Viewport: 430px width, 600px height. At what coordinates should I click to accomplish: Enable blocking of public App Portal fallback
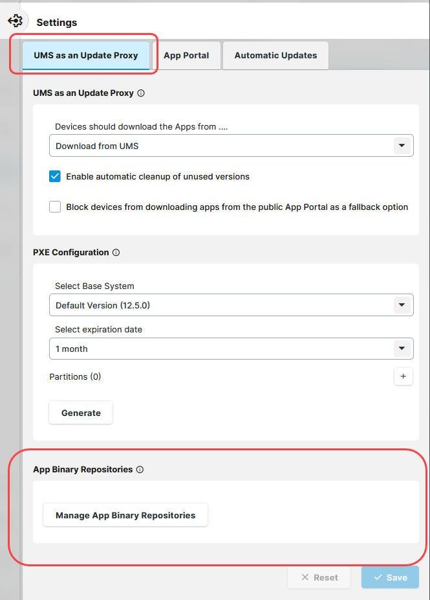pos(55,207)
